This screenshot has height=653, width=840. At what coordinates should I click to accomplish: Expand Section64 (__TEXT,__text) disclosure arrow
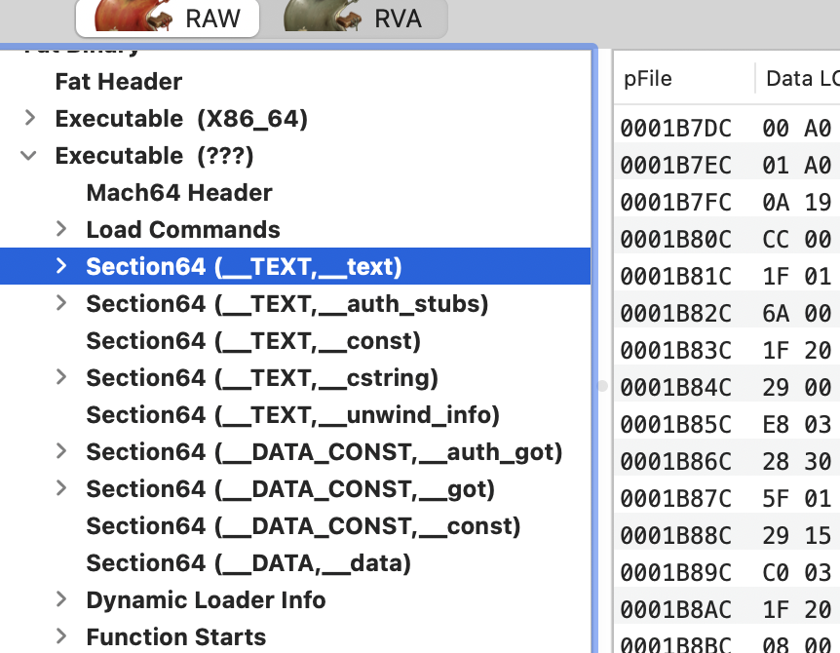[x=61, y=267]
